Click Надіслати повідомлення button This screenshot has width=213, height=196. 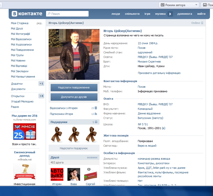coord(74,87)
